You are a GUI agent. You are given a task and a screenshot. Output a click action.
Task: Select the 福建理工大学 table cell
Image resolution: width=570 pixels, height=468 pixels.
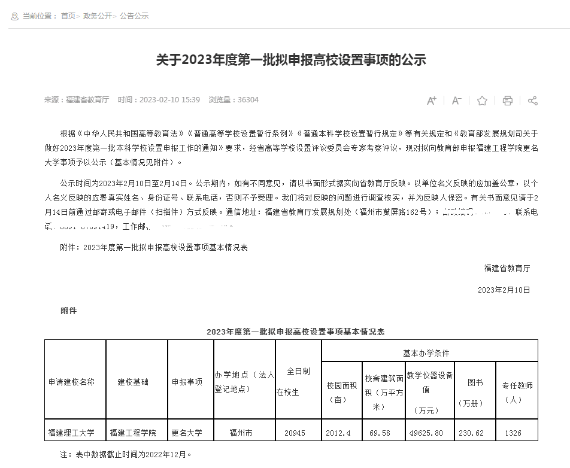click(71, 432)
